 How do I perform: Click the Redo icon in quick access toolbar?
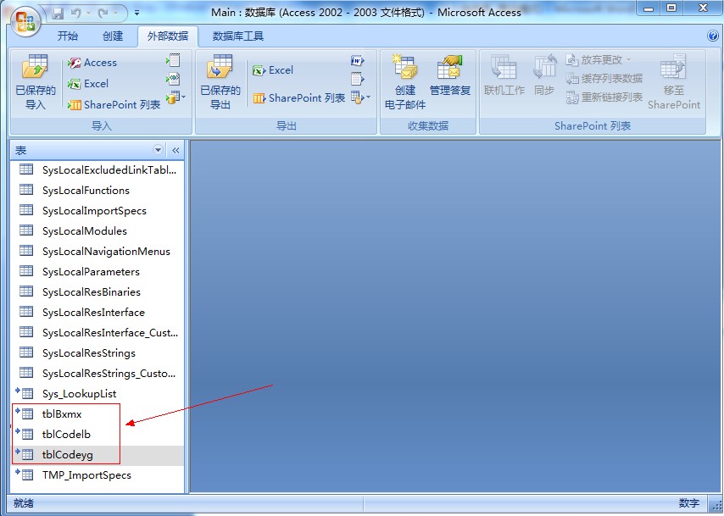coord(103,14)
